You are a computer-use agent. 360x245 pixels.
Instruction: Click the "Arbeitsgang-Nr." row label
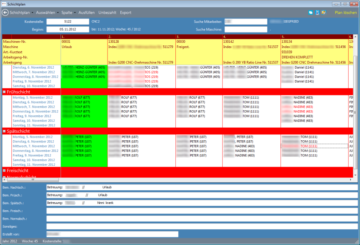pos(15,57)
